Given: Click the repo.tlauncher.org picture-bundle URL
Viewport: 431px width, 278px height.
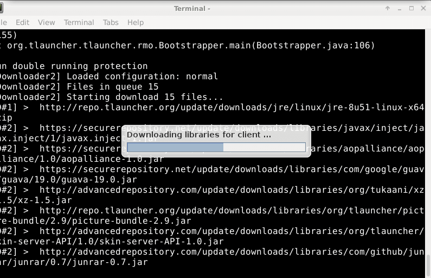Looking at the screenshot, I should (x=232, y=211).
